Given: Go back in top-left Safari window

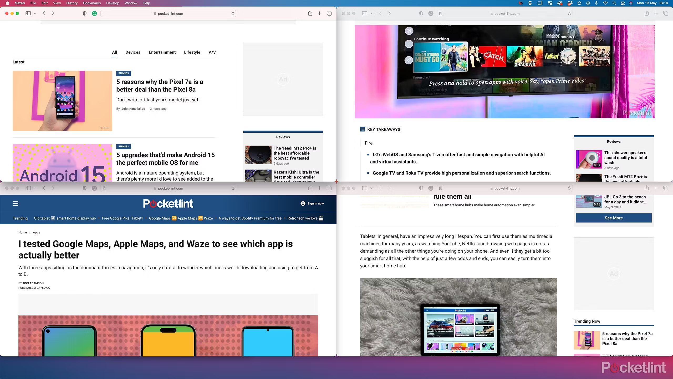Looking at the screenshot, I should click(44, 13).
